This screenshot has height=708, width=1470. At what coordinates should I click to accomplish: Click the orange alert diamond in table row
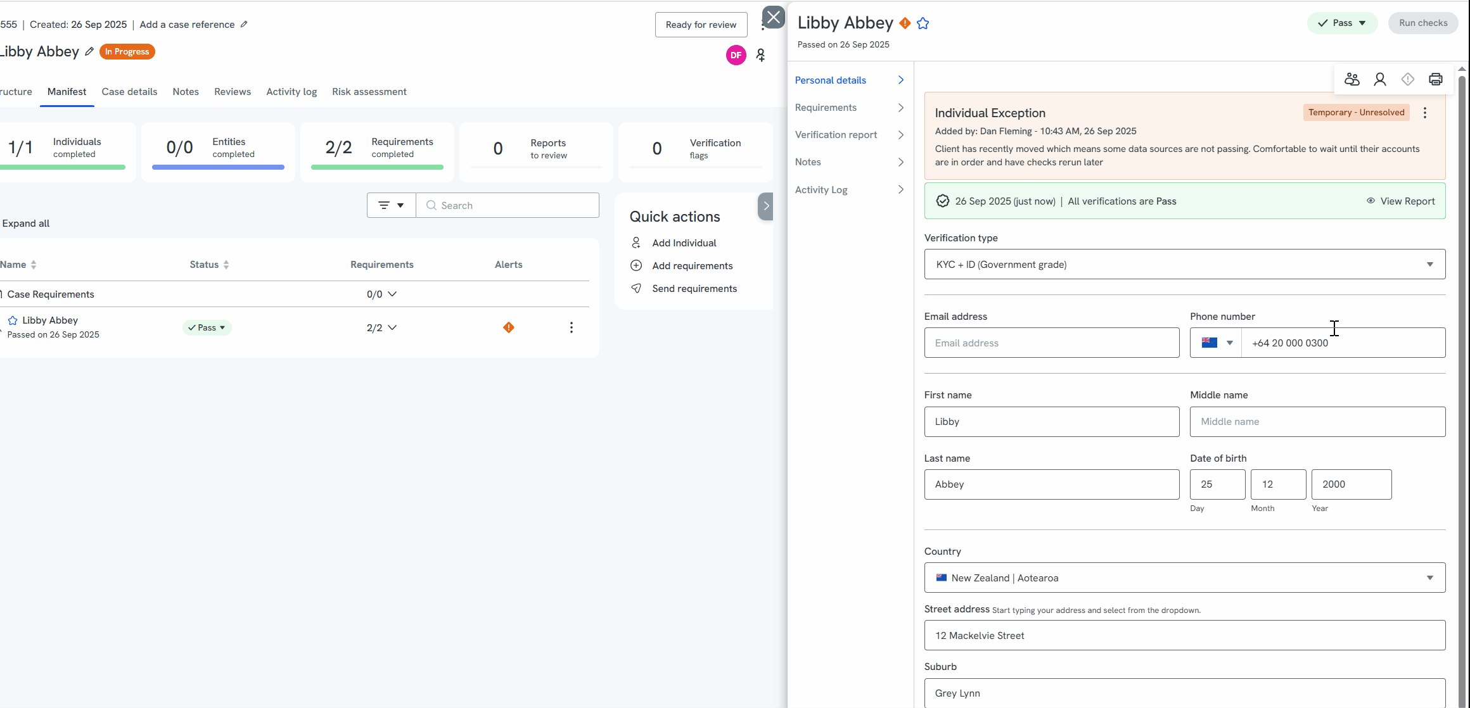[x=508, y=327]
